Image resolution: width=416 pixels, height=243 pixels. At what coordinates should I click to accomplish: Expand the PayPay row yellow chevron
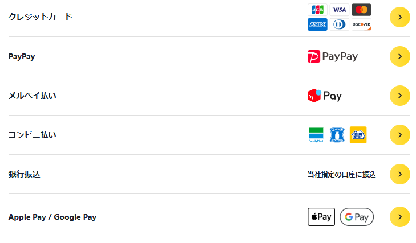pos(400,56)
